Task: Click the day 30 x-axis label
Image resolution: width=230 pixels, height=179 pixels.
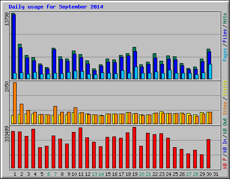Action: 209,174
